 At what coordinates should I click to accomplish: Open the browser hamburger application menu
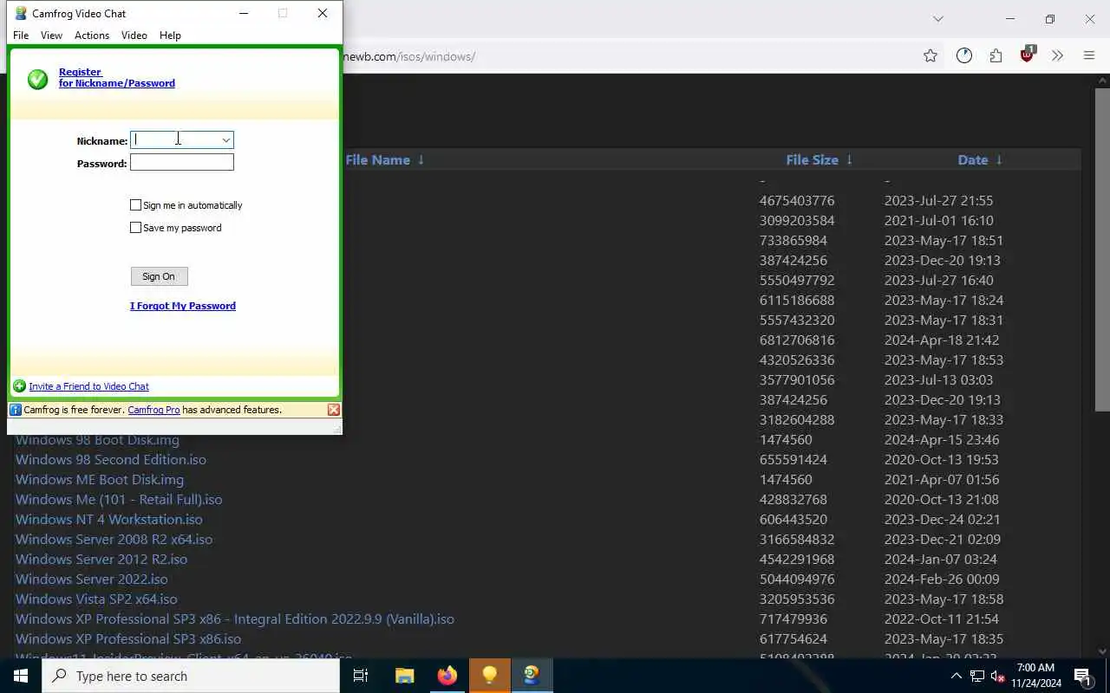tap(1089, 55)
